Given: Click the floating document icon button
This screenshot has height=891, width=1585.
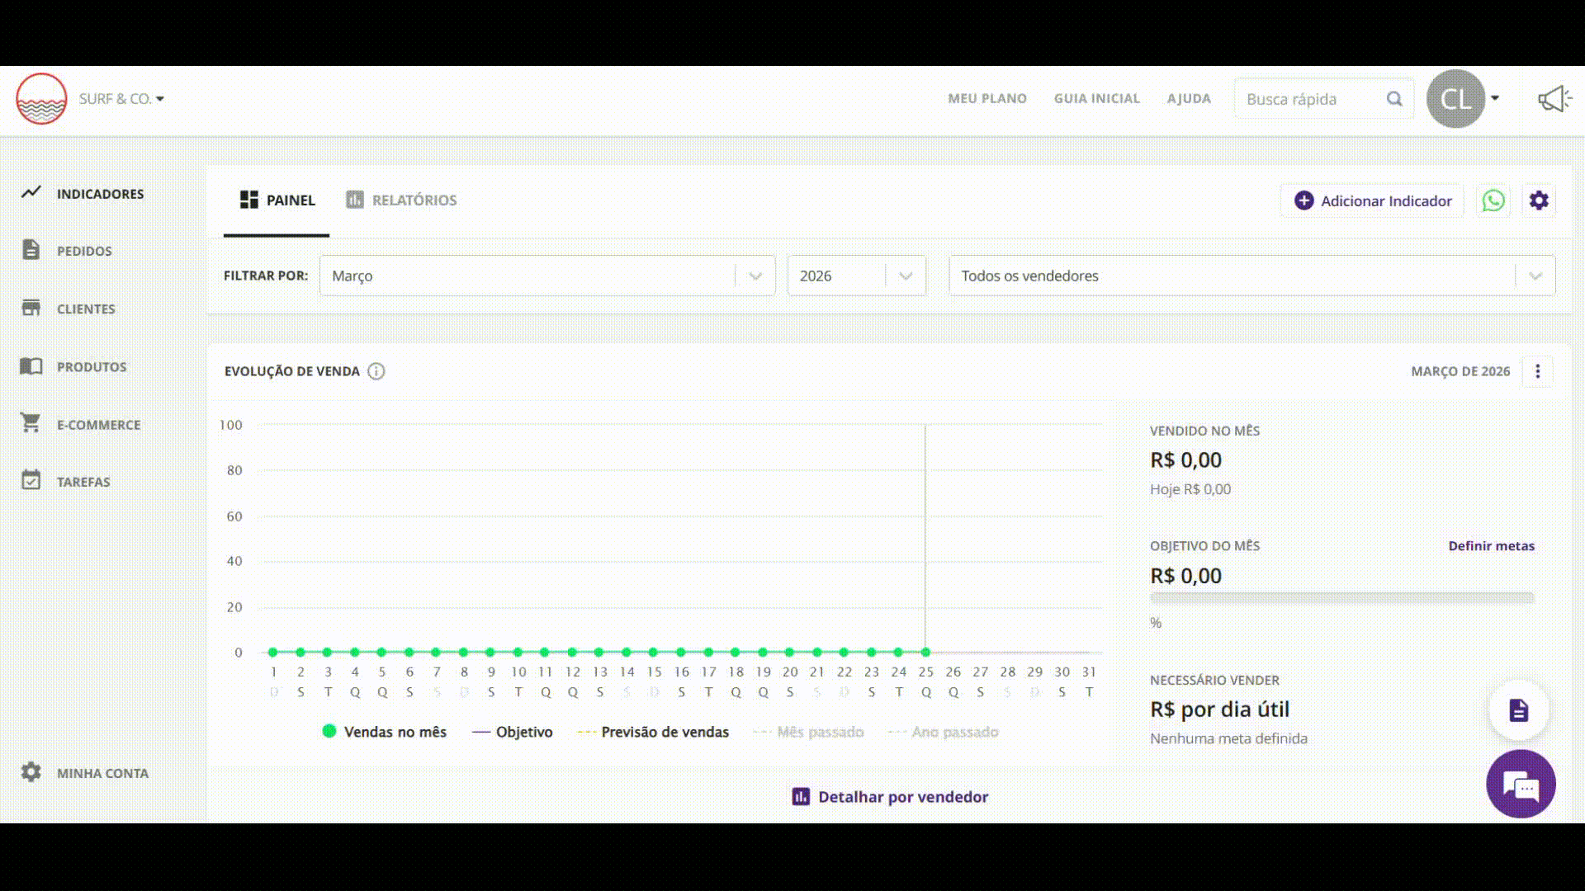Looking at the screenshot, I should click(x=1519, y=710).
